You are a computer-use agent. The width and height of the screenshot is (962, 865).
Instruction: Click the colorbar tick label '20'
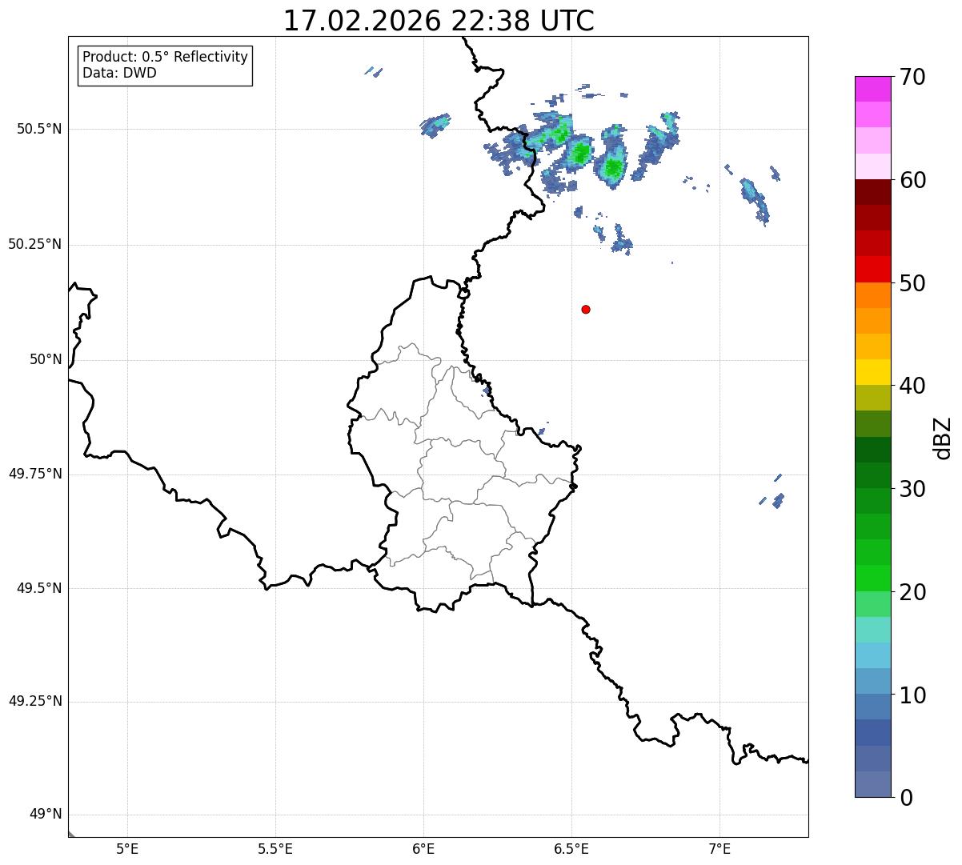912,592
